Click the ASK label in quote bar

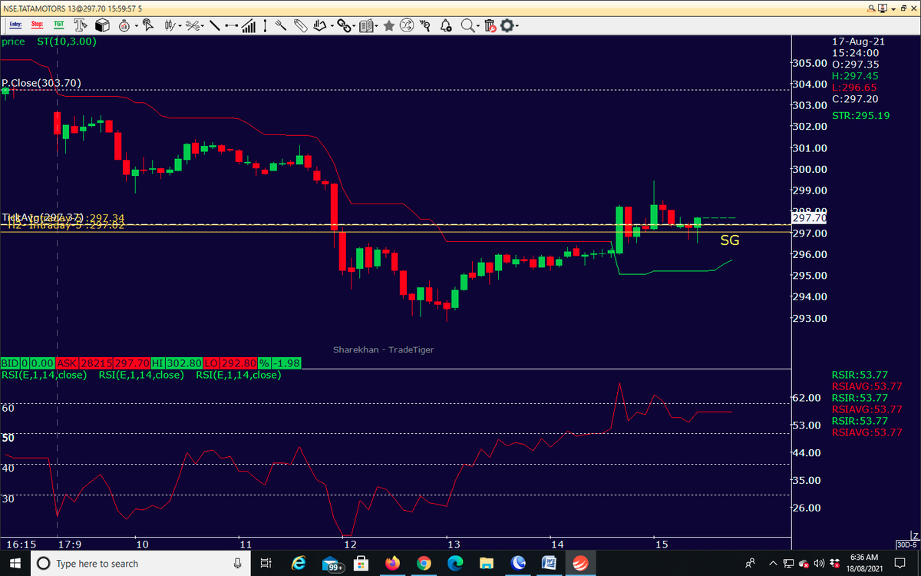66,362
